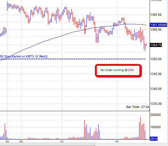Click the 1360.00 price axis label
This screenshot has width=168, height=146.
tap(156, 29)
